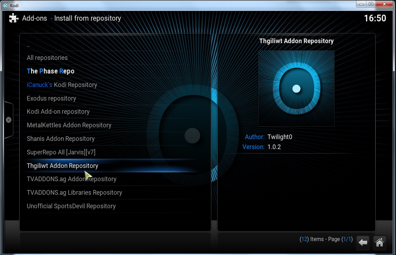Go to the Kodi home screen
Screen dimensions: 396x255
(x=379, y=243)
